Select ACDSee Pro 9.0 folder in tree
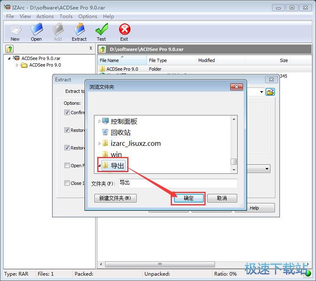316x281 pixels. point(45,65)
